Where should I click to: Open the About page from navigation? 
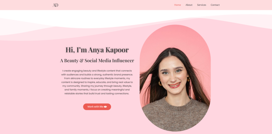click(x=189, y=5)
